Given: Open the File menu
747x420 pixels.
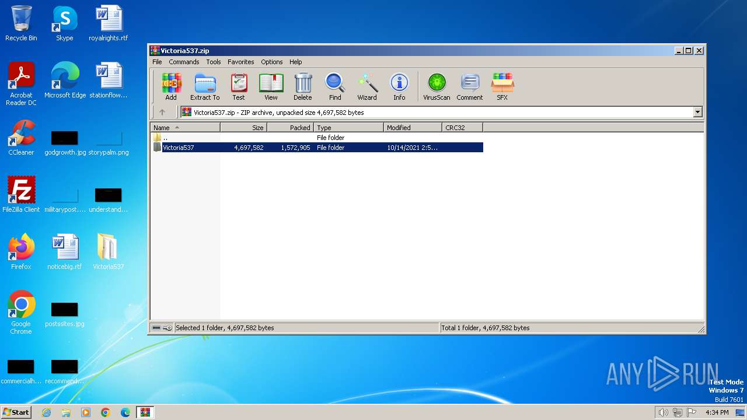Looking at the screenshot, I should [x=157, y=62].
